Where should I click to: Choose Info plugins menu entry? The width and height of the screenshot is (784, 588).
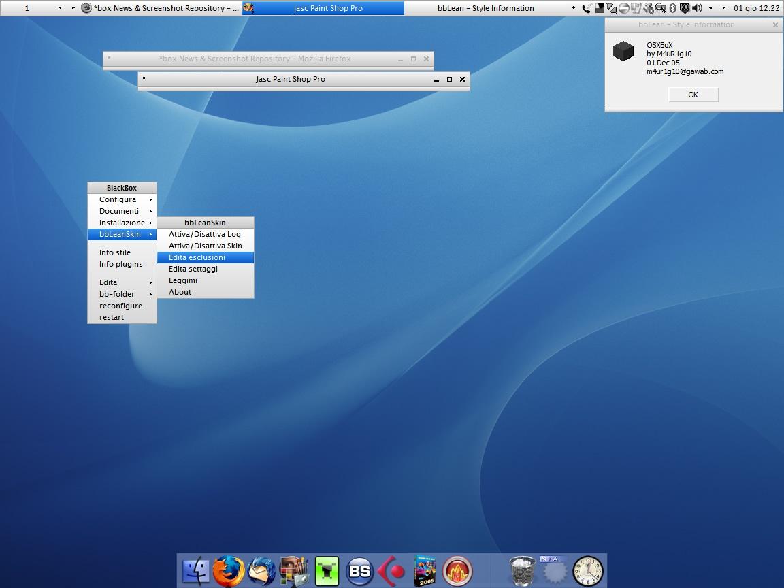click(122, 264)
